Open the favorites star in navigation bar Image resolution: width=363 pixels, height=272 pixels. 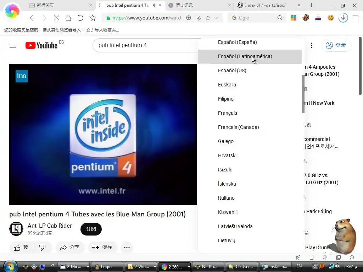click(x=93, y=18)
